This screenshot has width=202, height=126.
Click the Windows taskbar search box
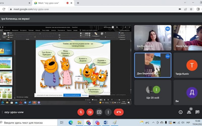pyautogui.click(x=28, y=123)
